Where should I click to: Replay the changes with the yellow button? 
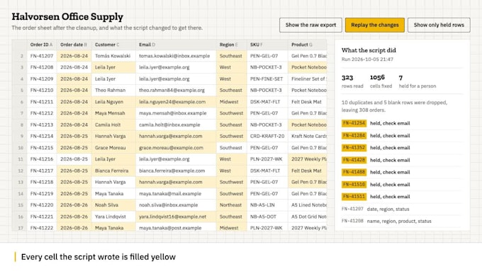(375, 25)
